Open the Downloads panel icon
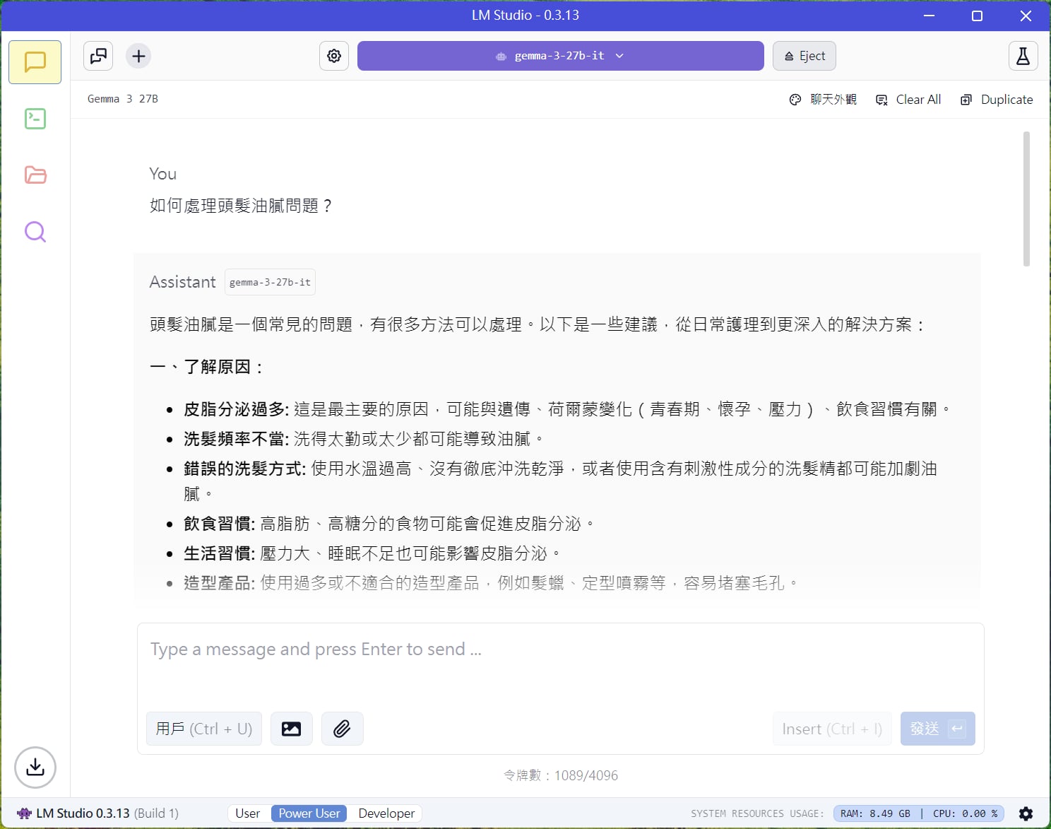 (x=35, y=767)
